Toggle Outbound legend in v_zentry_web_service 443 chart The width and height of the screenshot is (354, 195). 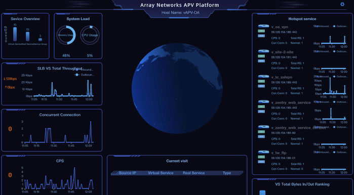coord(340,102)
